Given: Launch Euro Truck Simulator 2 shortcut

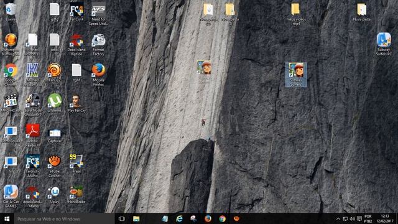Looking at the screenshot, I should tap(32, 105).
